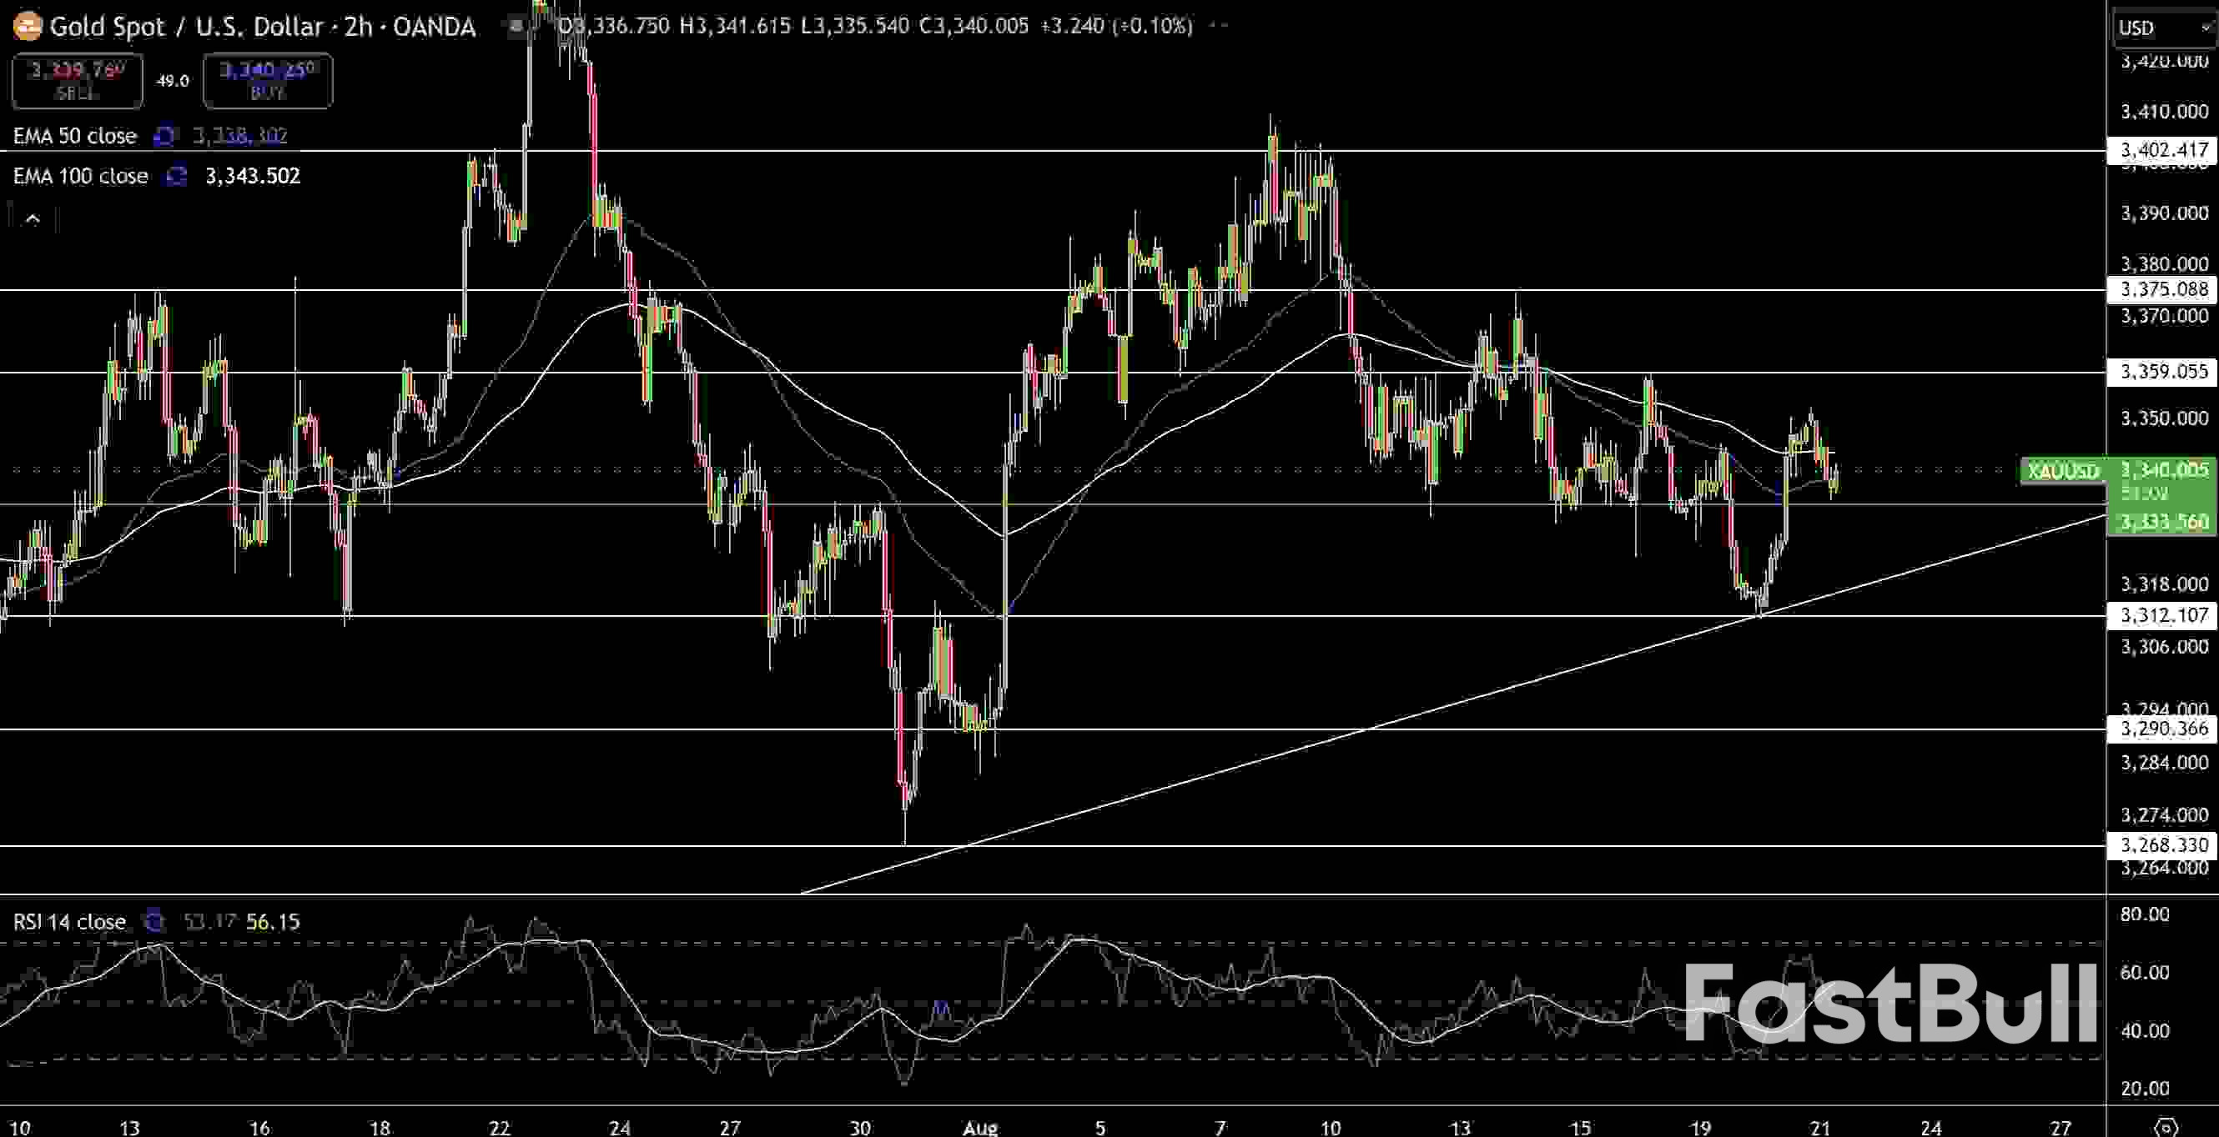The width and height of the screenshot is (2219, 1137).
Task: Click the small square icon beside OANDA title
Action: point(516,27)
